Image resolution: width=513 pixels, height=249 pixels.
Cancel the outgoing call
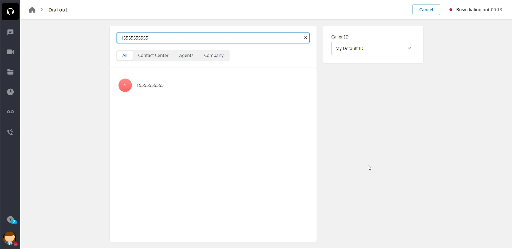[x=426, y=10]
